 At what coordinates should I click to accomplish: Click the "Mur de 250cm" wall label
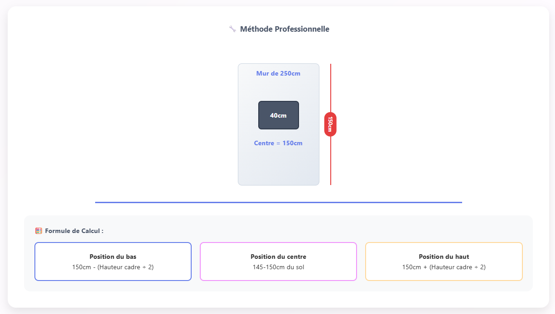pos(278,73)
